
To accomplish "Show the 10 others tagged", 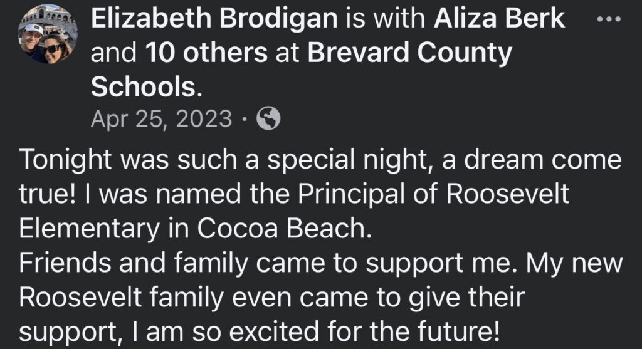I will (x=206, y=54).
